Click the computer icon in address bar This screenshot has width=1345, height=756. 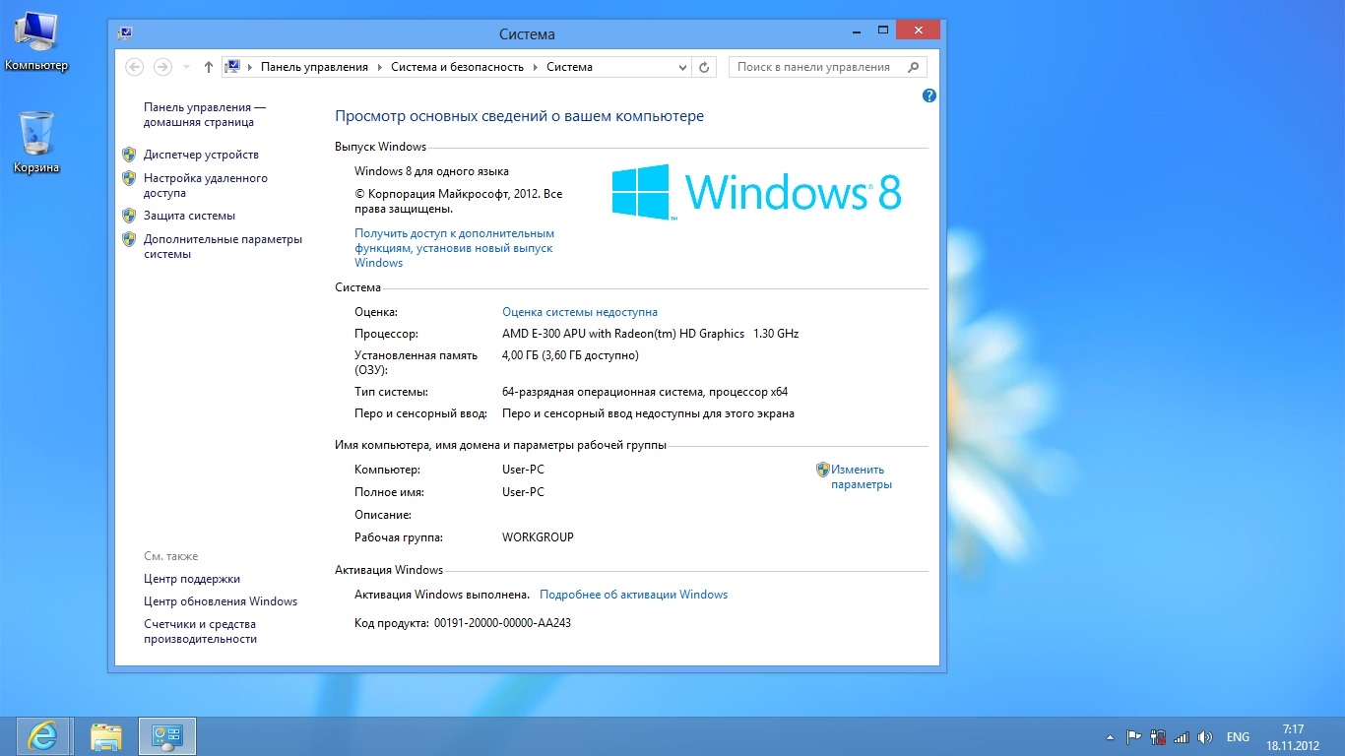pos(233,67)
